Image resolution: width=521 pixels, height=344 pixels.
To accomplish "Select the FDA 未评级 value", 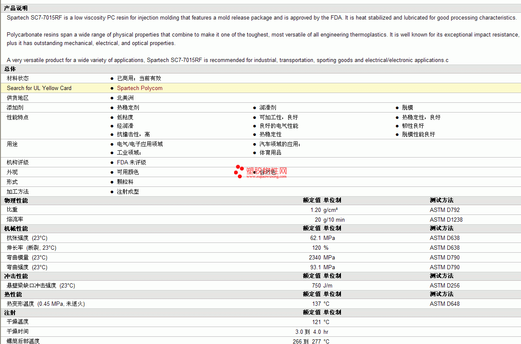I will (132, 162).
